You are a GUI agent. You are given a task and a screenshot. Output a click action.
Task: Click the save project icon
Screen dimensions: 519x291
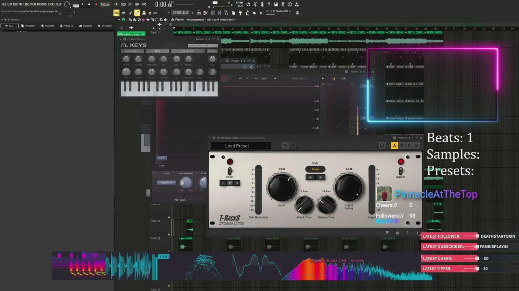click(x=276, y=4)
